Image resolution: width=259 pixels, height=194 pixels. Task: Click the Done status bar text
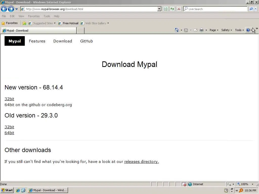click(x=4, y=184)
